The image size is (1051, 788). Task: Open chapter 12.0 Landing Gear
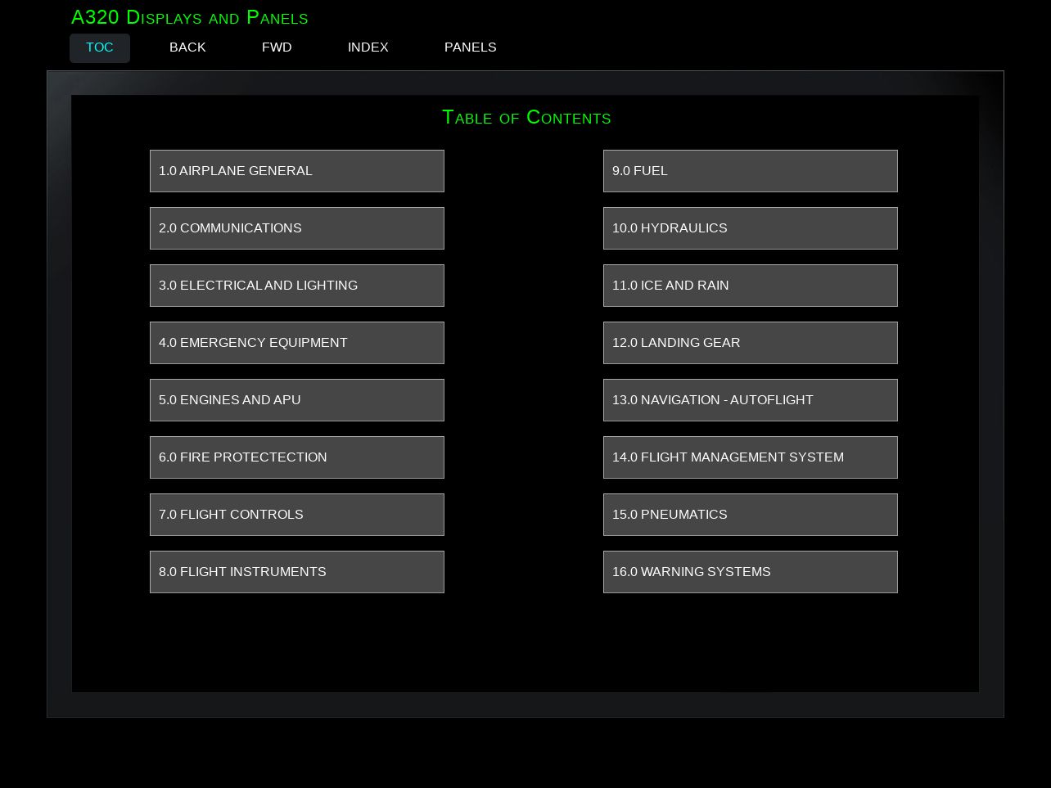click(x=751, y=343)
